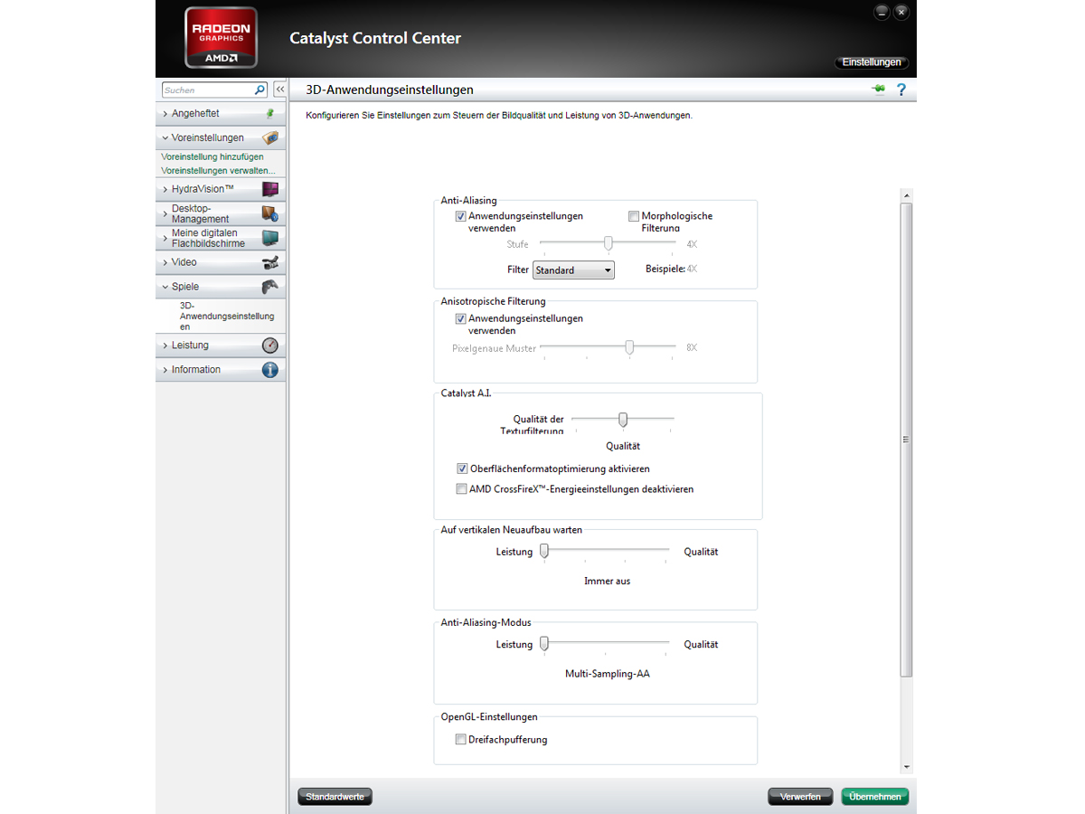The width and height of the screenshot is (1085, 814).
Task: Click Voreinstellungen verwalten link
Action: tap(218, 170)
